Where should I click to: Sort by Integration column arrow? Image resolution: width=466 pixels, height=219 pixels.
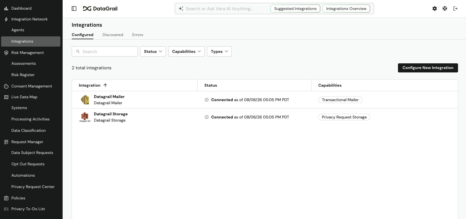pyautogui.click(x=105, y=85)
